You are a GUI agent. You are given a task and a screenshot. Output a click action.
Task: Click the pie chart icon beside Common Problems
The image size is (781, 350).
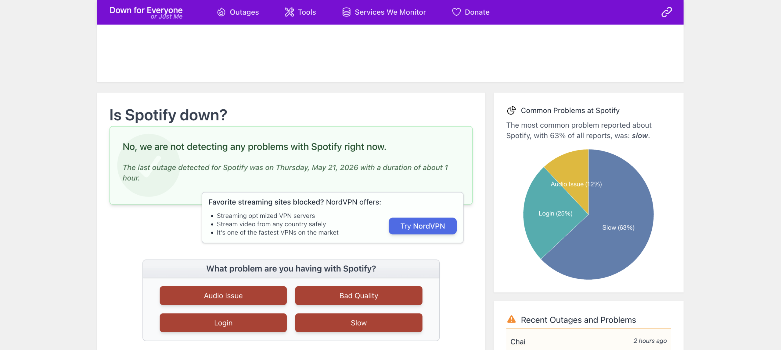tap(511, 110)
